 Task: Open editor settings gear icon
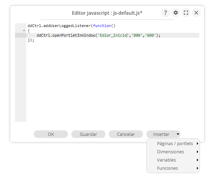click(176, 13)
